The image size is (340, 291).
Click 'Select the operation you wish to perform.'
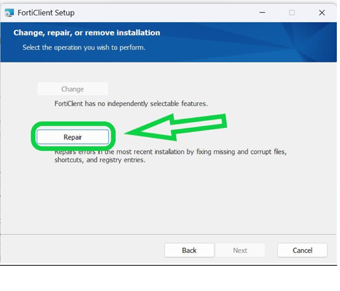(84, 47)
